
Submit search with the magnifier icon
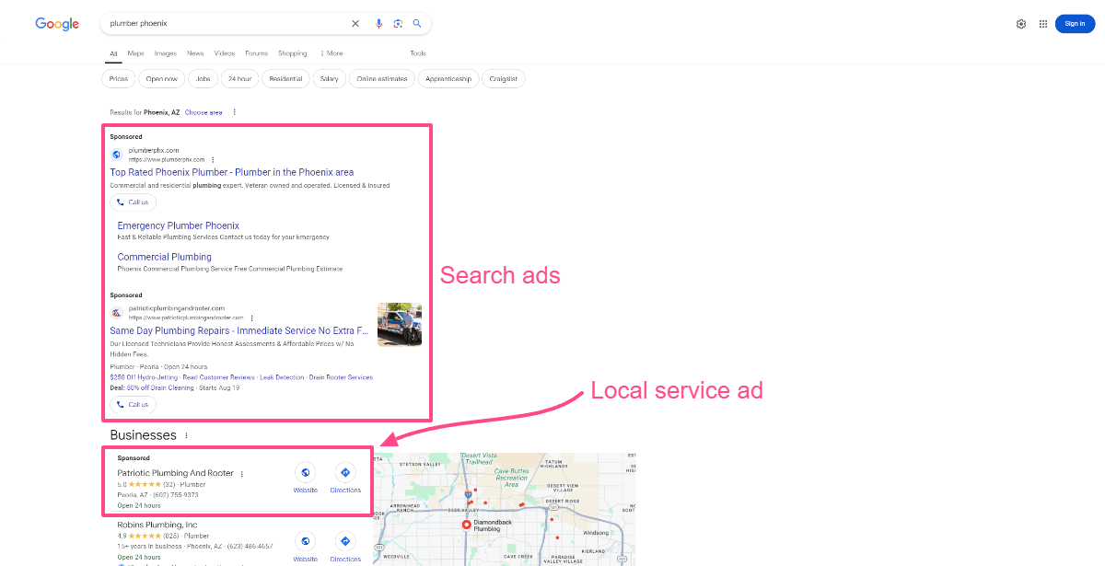coord(416,24)
